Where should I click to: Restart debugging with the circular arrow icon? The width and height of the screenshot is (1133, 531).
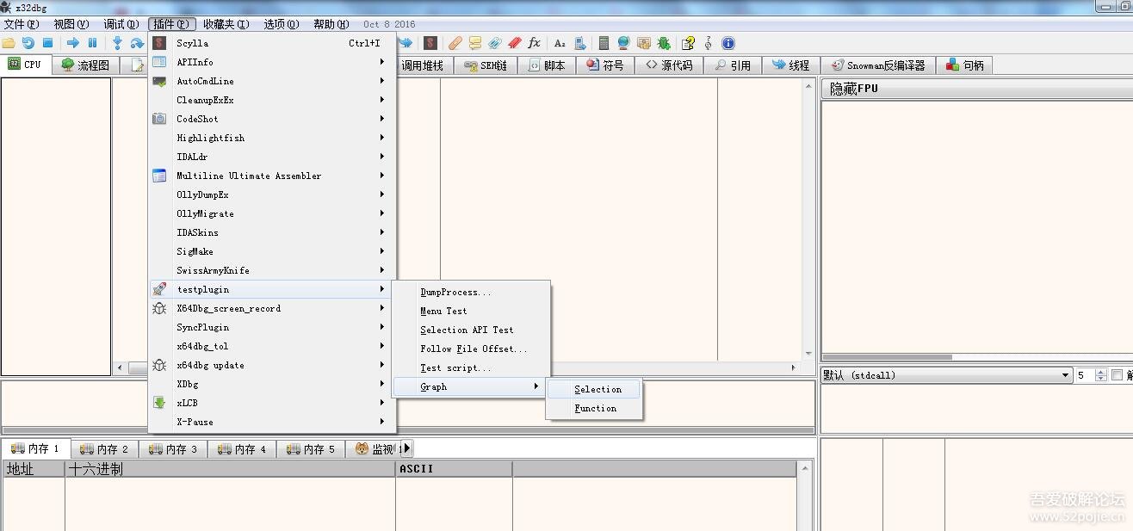coord(28,43)
